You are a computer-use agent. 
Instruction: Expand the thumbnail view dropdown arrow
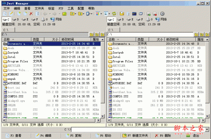(109, 14)
